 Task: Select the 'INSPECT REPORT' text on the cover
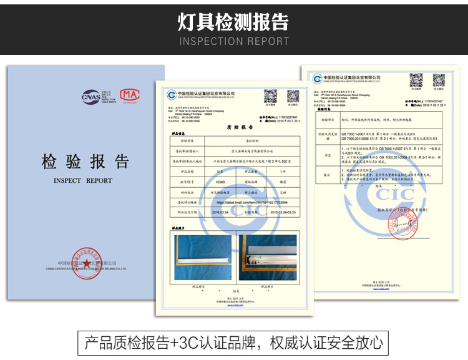pos(83,180)
